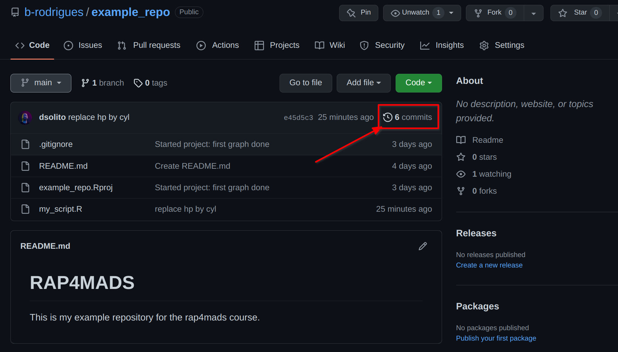Open the my_script.R file
The image size is (618, 352).
click(61, 209)
